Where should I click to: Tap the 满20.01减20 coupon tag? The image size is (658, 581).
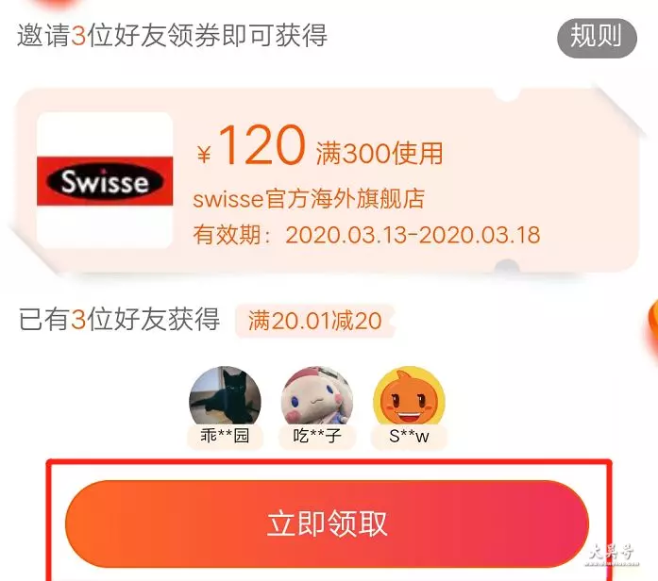point(315,321)
